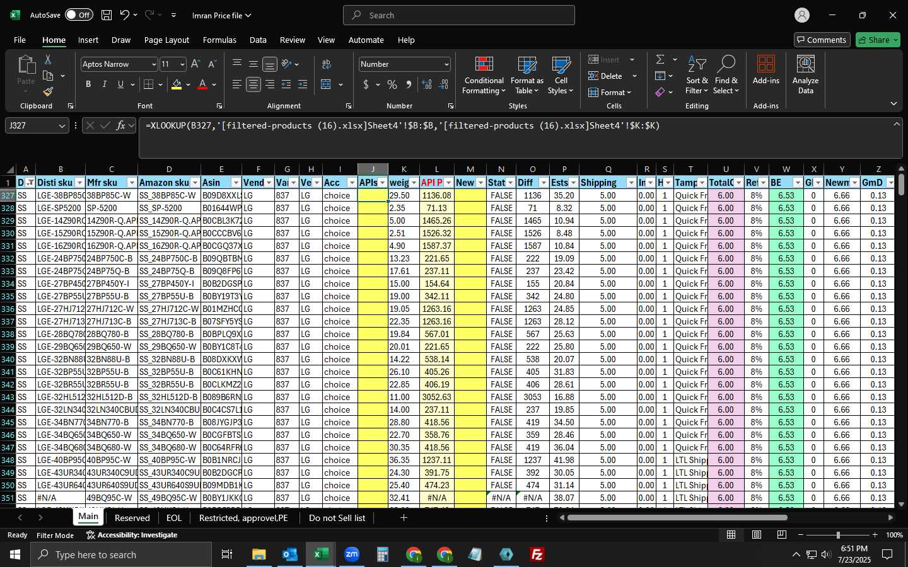Click AutoSum sigma icon
This screenshot has height=567, width=908.
tap(660, 59)
